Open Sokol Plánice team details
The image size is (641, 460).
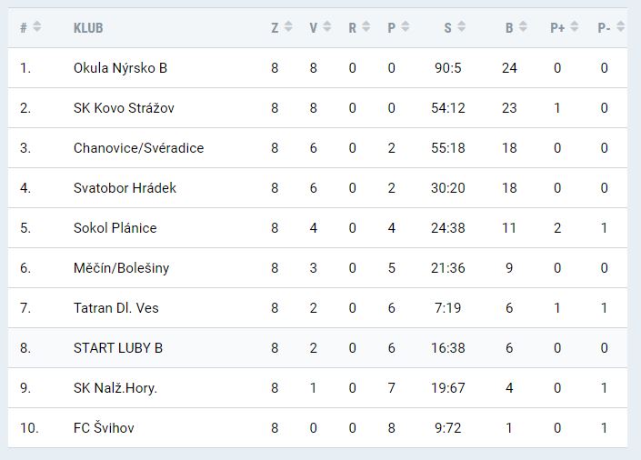coord(115,228)
